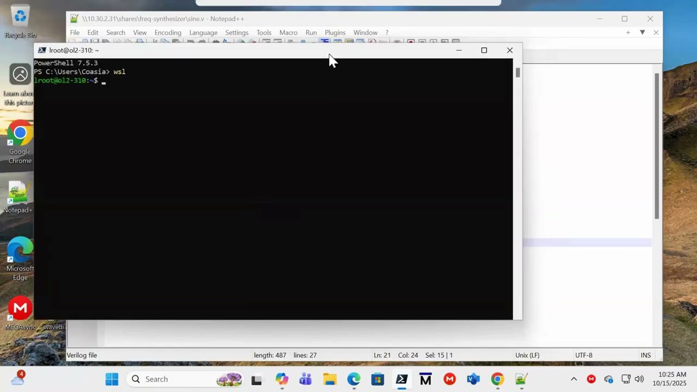Click the MEGA icon in system tray

591,379
